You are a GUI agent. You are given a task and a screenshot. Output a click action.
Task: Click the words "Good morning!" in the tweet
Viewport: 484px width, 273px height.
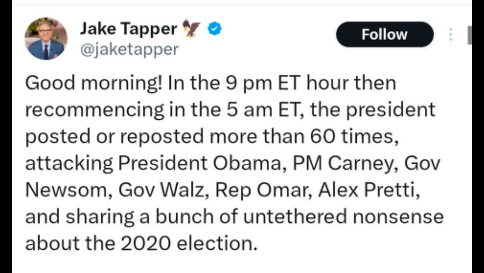(x=93, y=83)
